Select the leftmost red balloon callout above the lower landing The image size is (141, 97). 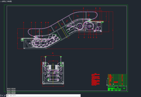coord(24,22)
